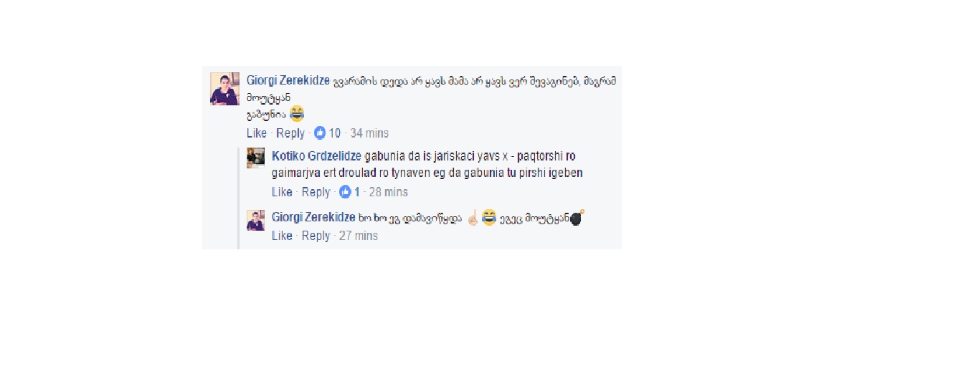Reply to the top comment from 34 mins ago
Screen dimensions: 971x384
coord(290,133)
